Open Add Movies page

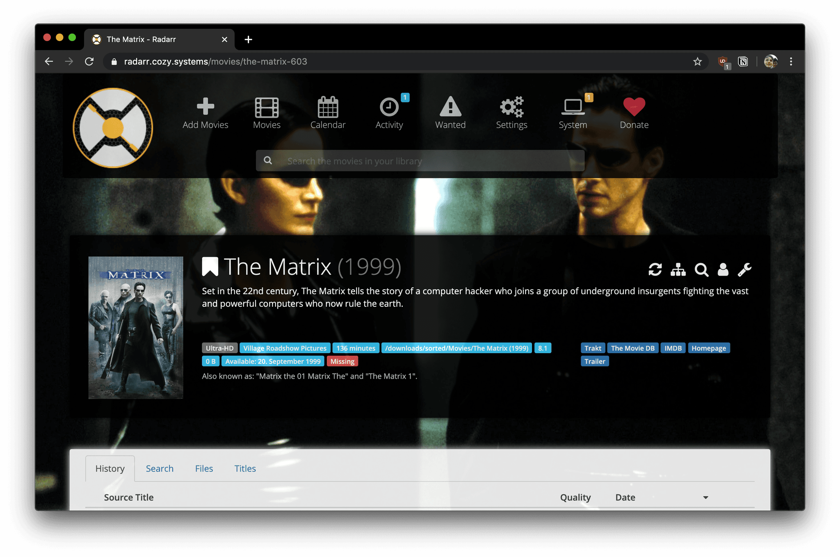[x=205, y=114]
